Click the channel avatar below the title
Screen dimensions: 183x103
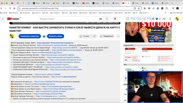pyautogui.click(x=12, y=36)
